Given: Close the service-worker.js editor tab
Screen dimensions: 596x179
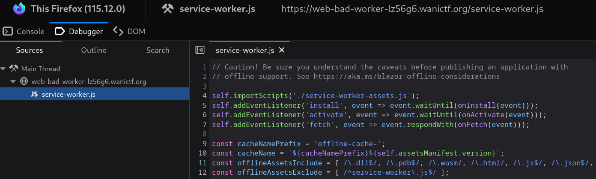Looking at the screenshot, I should pos(282,50).
